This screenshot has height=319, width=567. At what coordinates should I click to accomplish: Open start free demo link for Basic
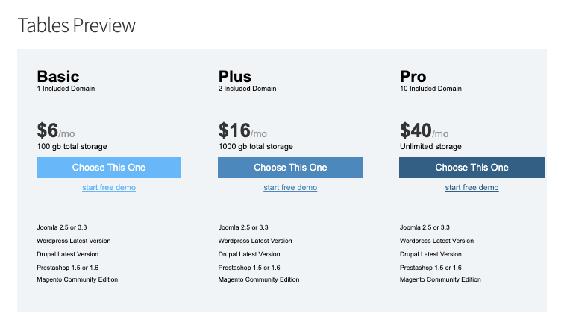tap(109, 188)
